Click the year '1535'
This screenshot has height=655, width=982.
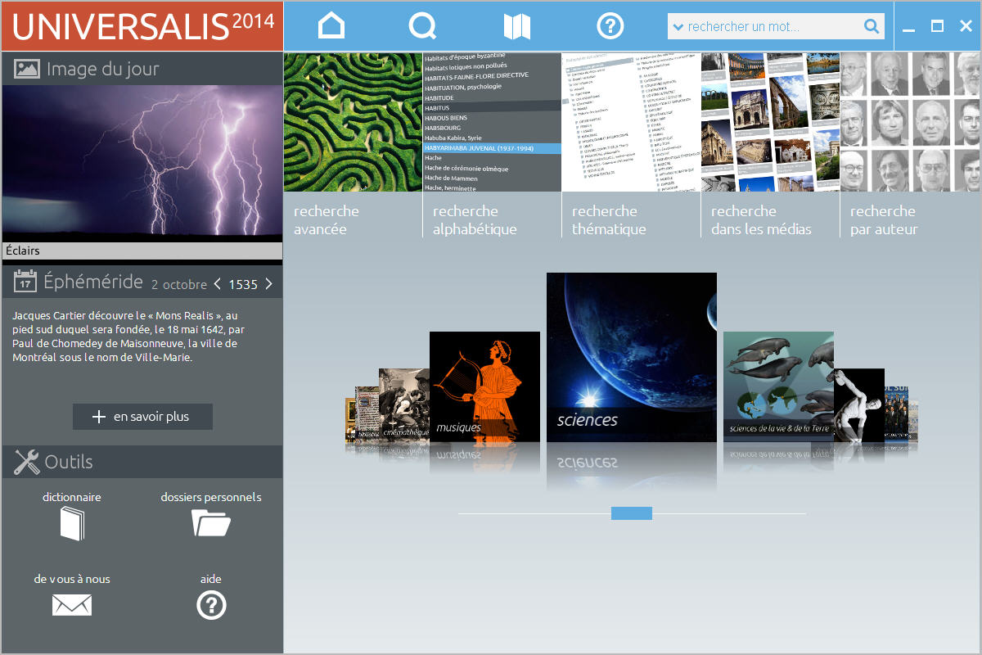click(243, 285)
